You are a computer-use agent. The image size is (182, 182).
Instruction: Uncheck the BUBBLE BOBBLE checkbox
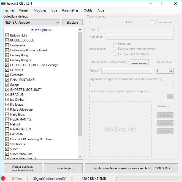(x=7, y=40)
